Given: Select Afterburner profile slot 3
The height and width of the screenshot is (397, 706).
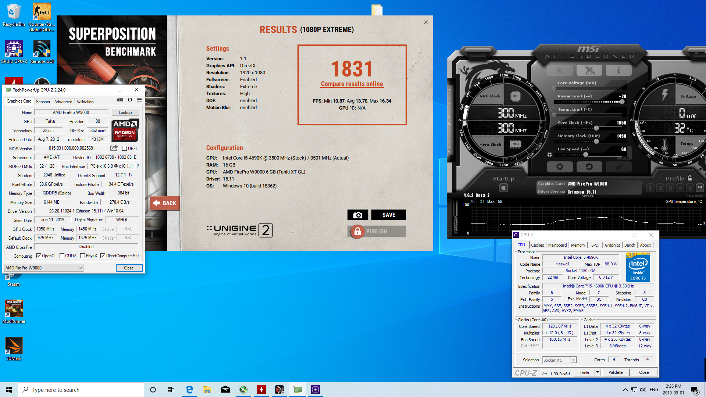Looking at the screenshot, I should (670, 188).
